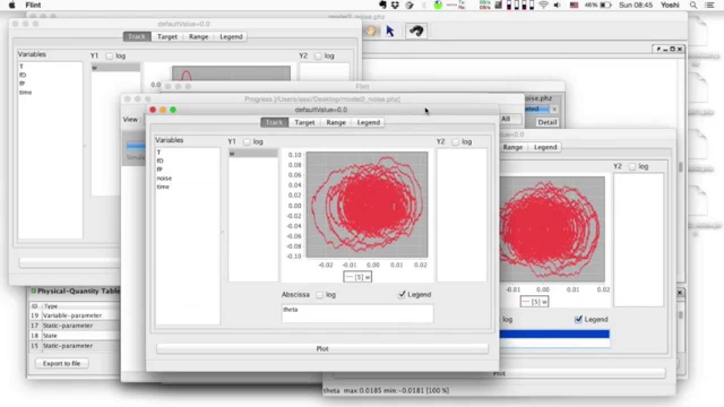Switch to Target tab in front window

(x=304, y=123)
